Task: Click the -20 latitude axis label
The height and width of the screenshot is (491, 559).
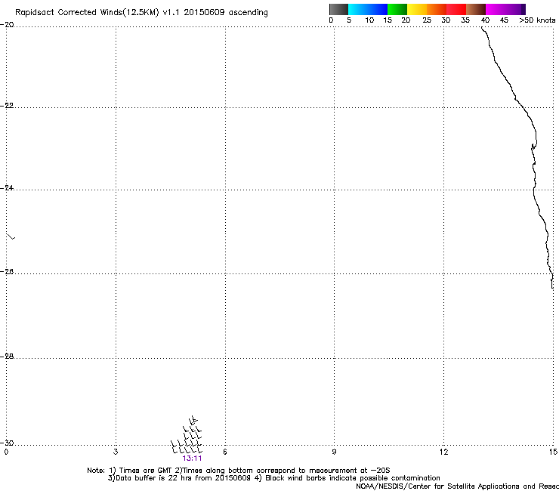Action: (x=7, y=25)
